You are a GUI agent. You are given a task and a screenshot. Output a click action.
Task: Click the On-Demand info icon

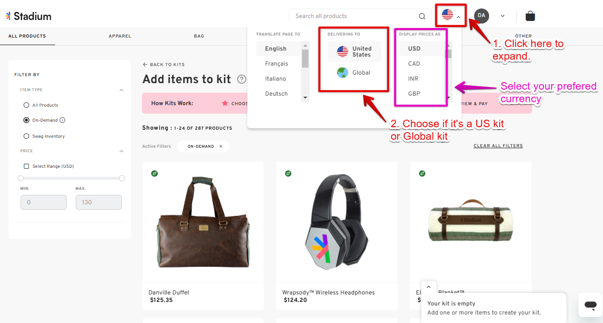(x=63, y=120)
